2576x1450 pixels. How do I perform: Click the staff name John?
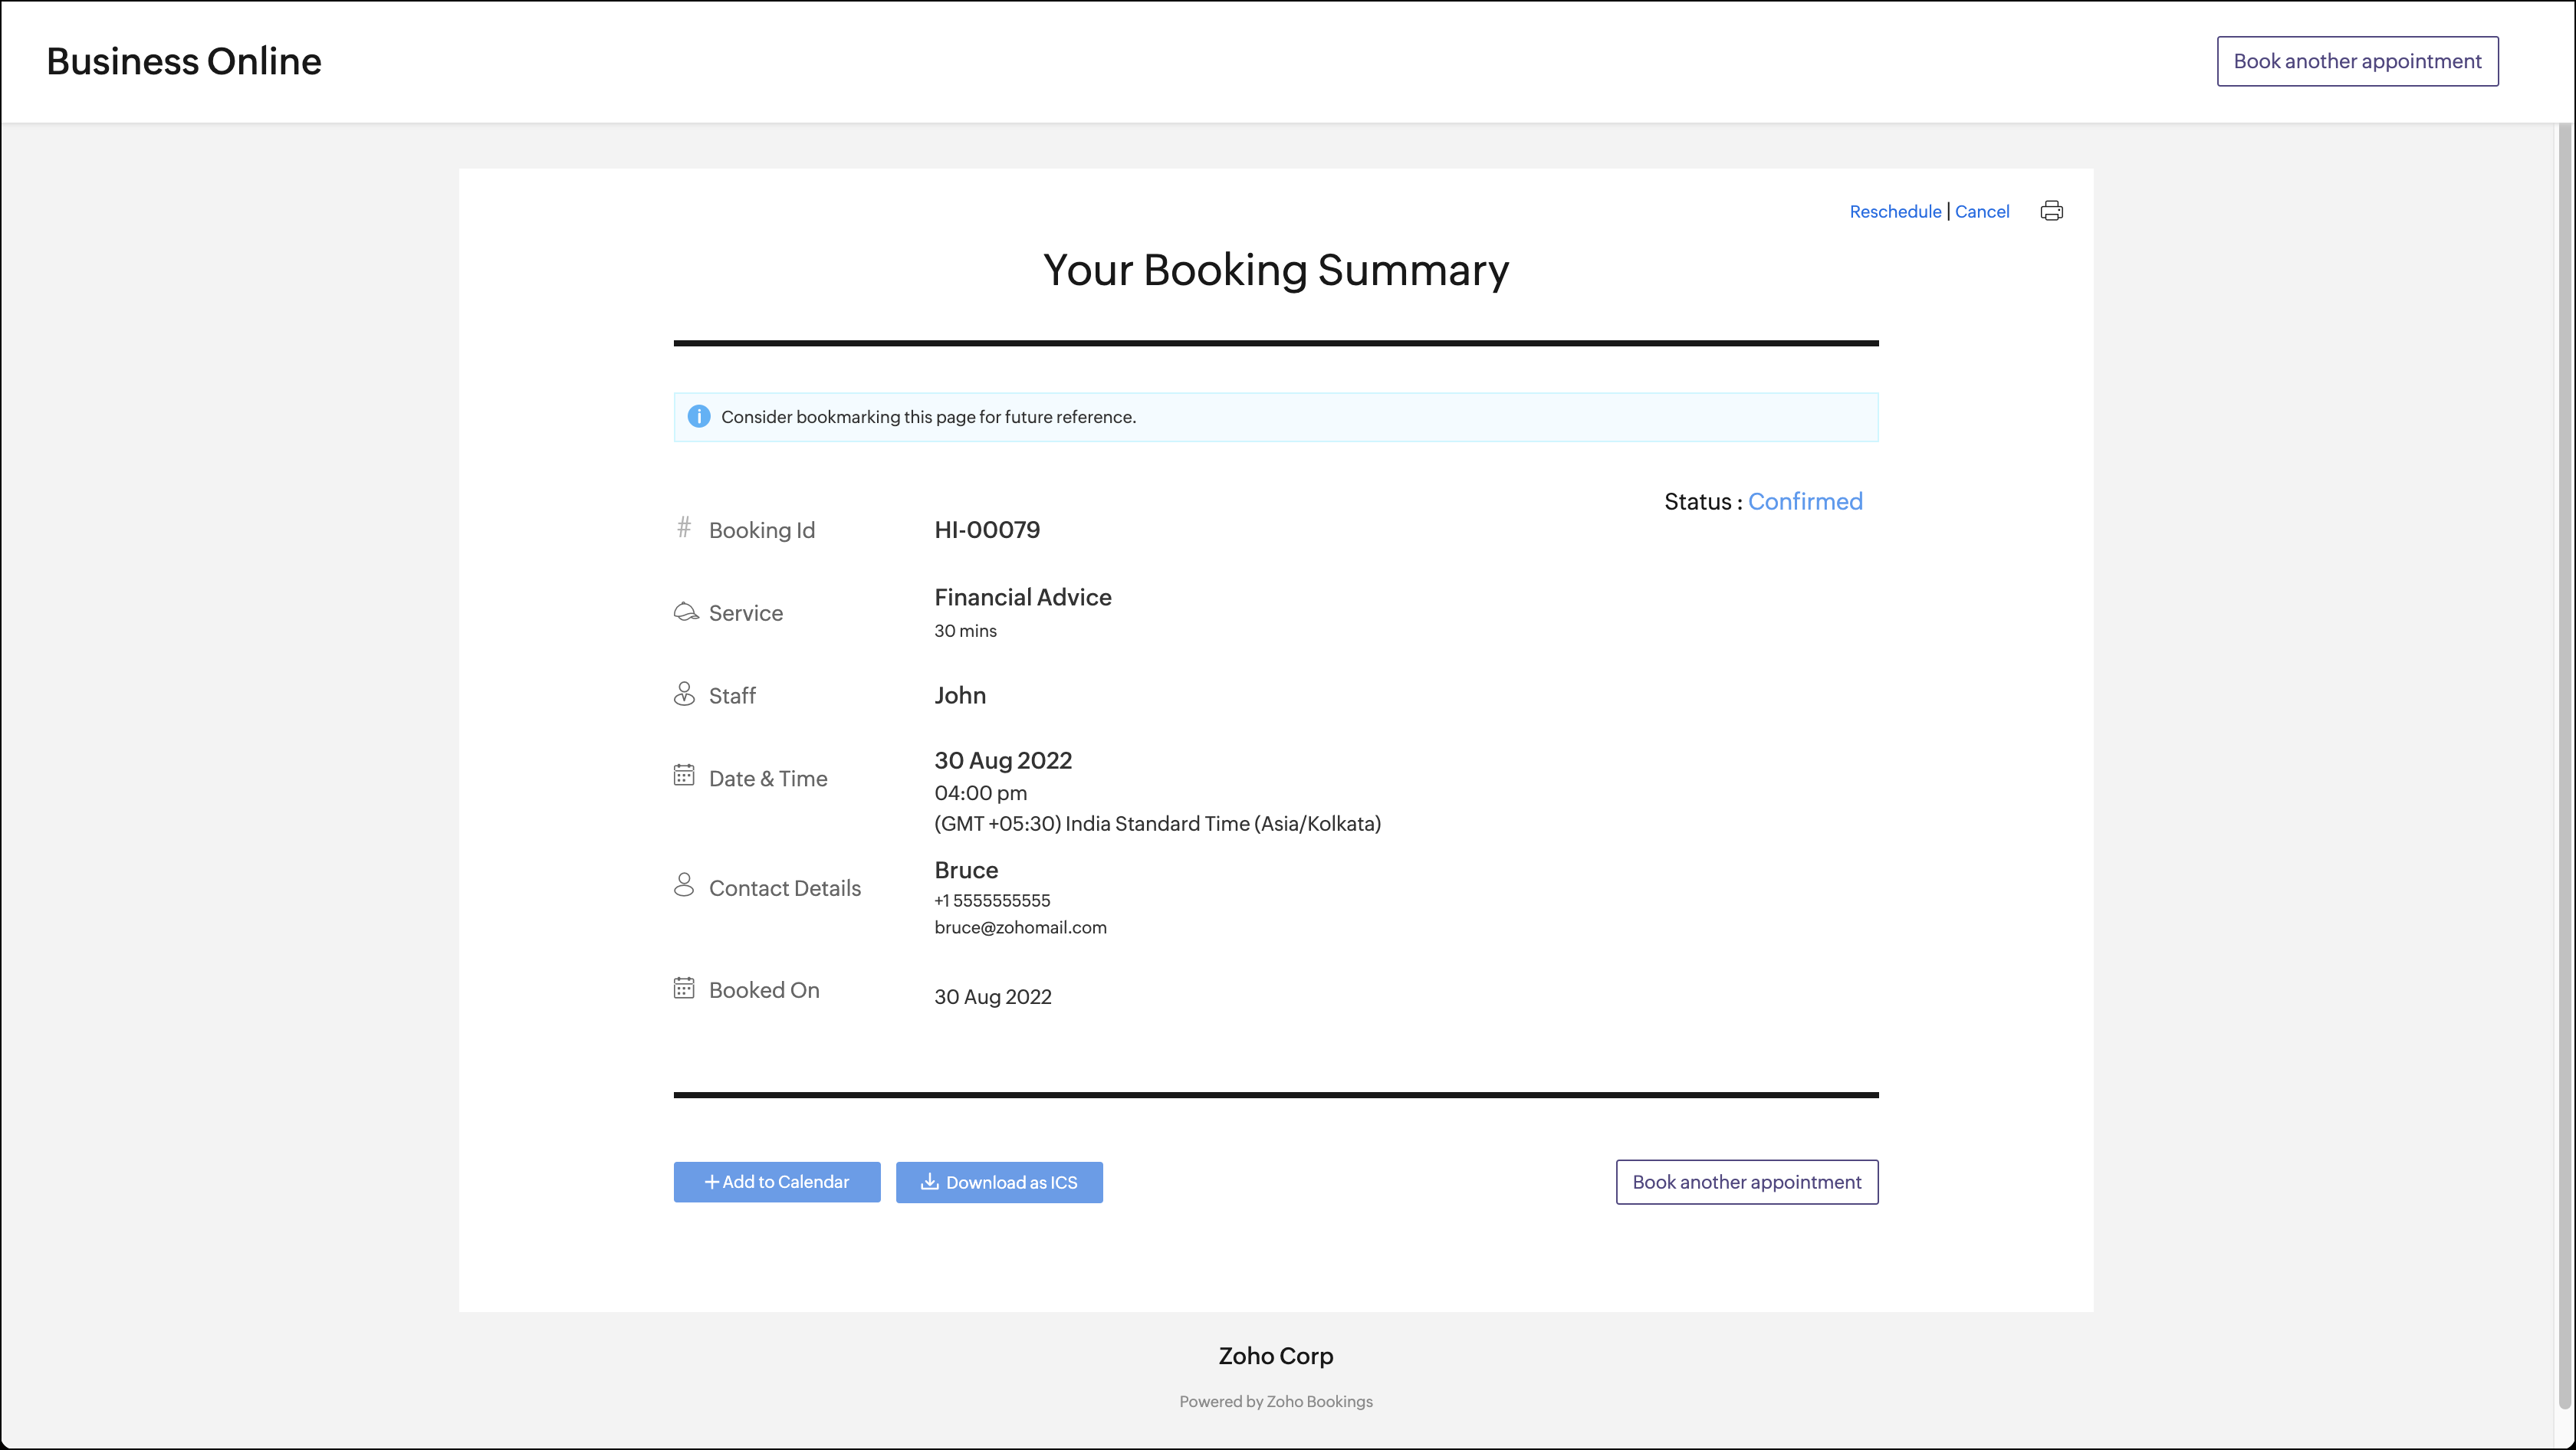pos(960,696)
